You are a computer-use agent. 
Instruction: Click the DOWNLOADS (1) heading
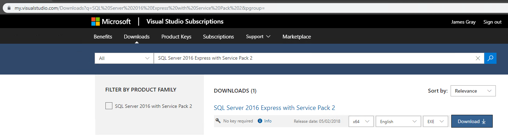(x=235, y=91)
